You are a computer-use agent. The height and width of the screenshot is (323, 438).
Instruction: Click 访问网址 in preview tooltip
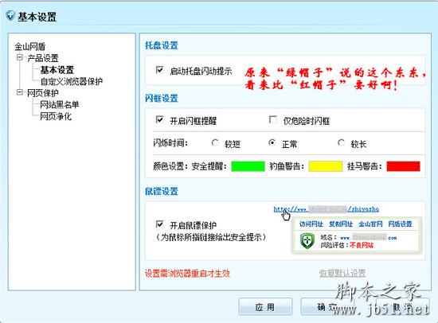tap(311, 224)
